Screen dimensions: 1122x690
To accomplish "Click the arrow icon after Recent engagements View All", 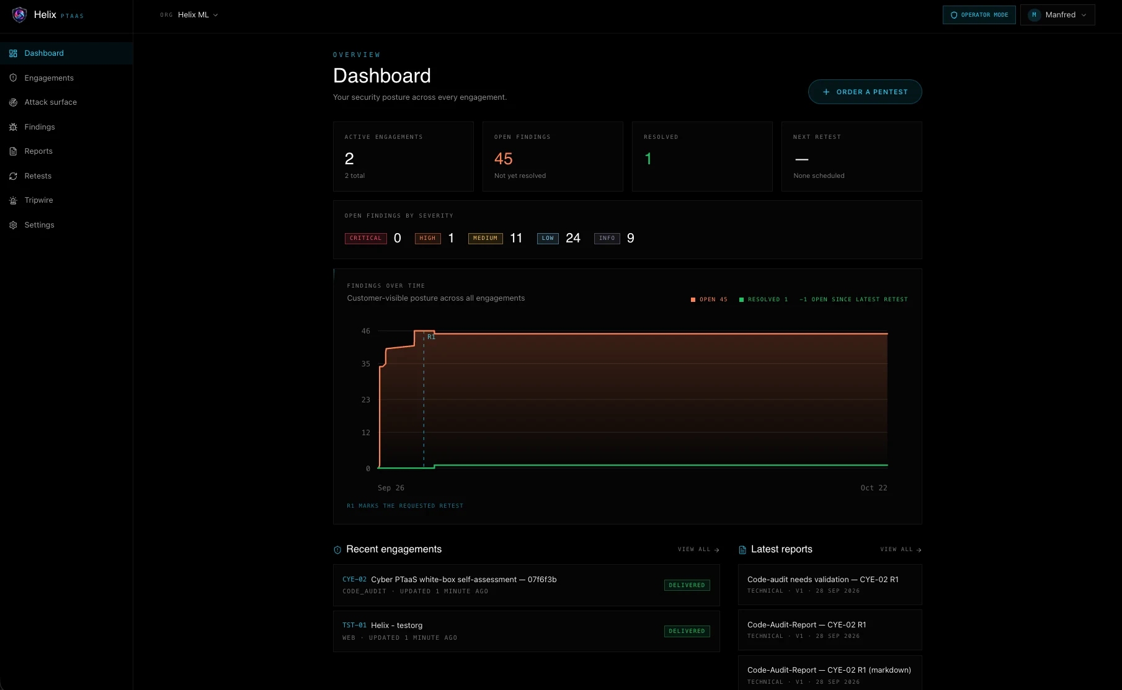I will 717,550.
